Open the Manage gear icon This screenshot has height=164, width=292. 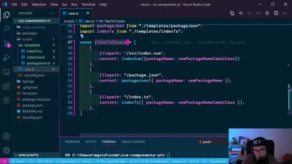6,150
